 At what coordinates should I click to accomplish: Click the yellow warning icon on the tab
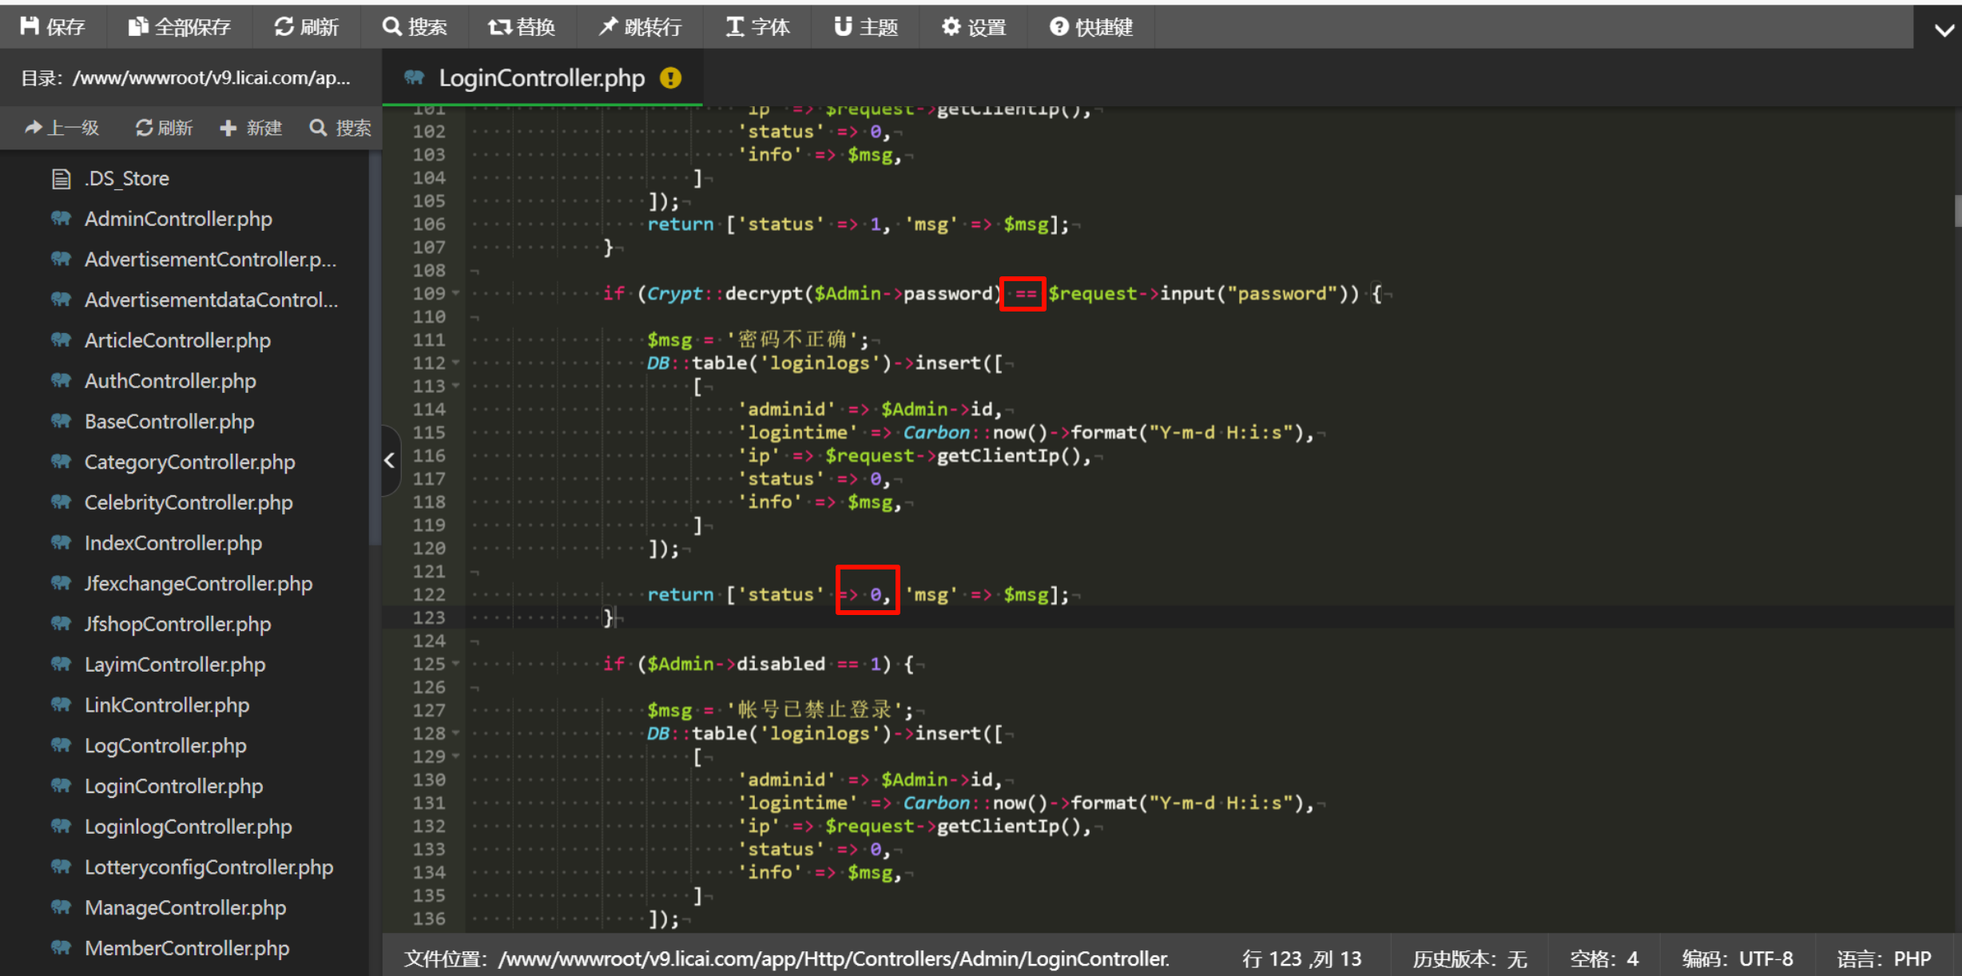pyautogui.click(x=671, y=77)
